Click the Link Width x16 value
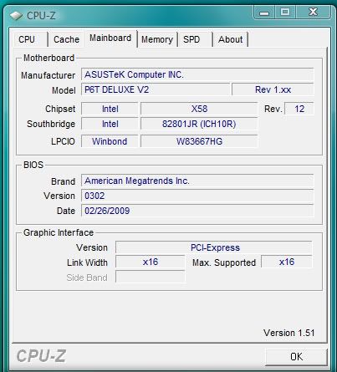 tap(150, 262)
